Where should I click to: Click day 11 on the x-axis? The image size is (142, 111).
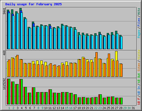(50, 108)
